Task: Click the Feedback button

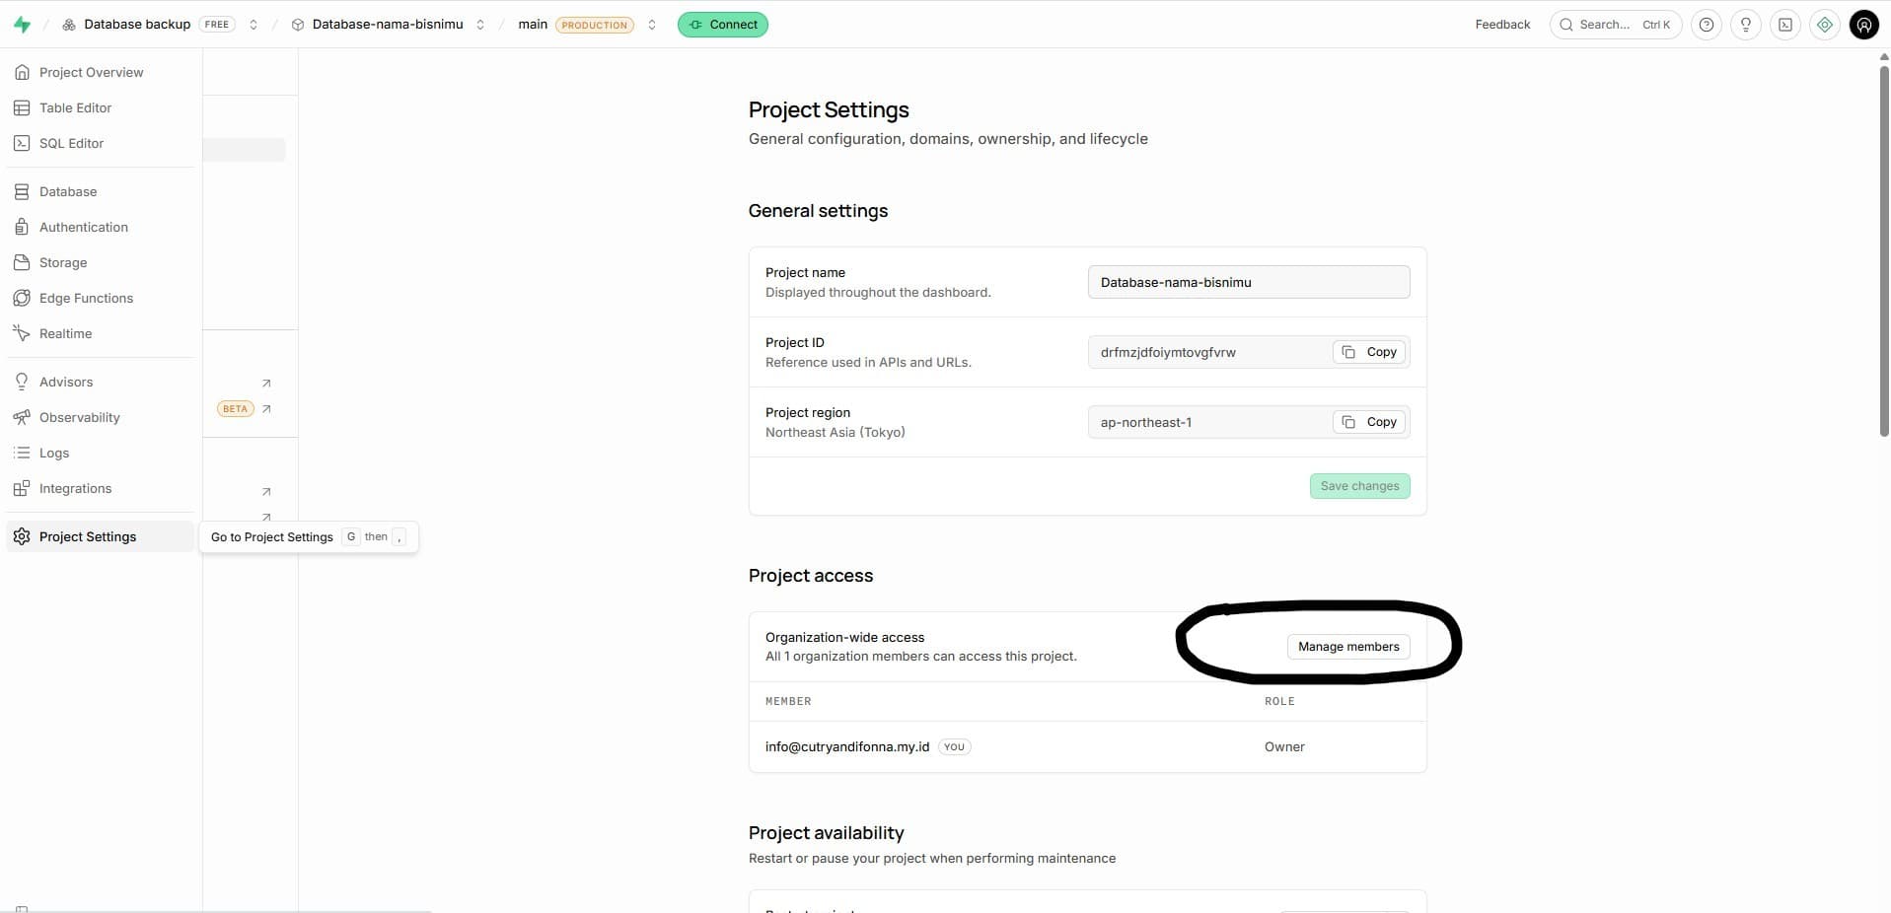Action: pos(1502,25)
